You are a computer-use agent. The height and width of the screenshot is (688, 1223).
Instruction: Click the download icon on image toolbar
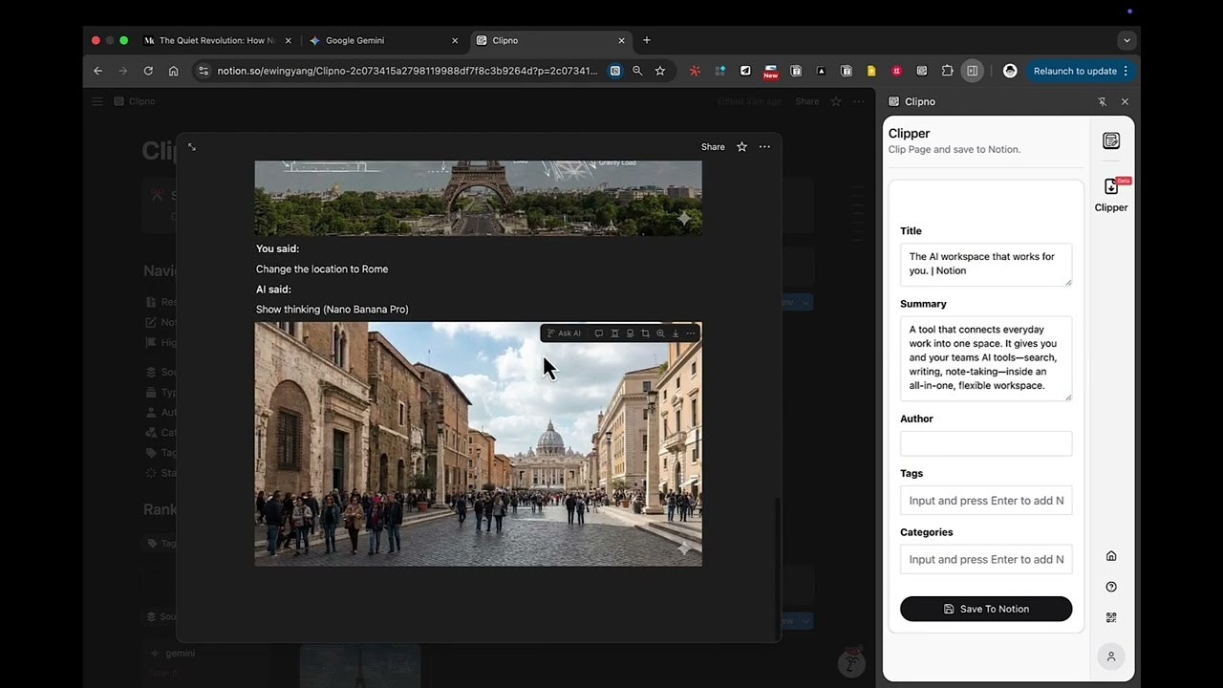676,333
